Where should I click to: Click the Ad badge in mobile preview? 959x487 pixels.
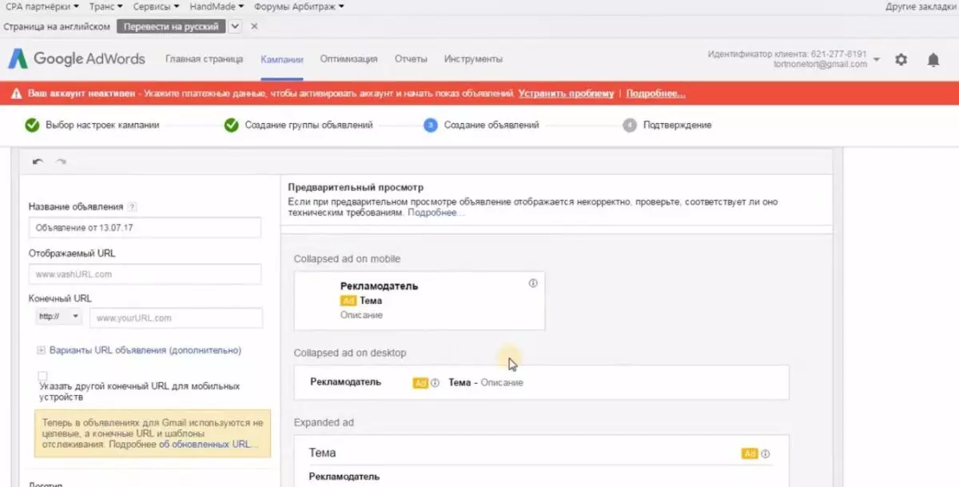[348, 301]
